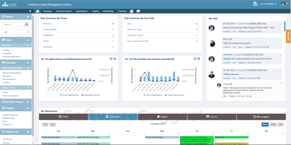Click the Next calendar button
291x145 pixels.
(52, 124)
